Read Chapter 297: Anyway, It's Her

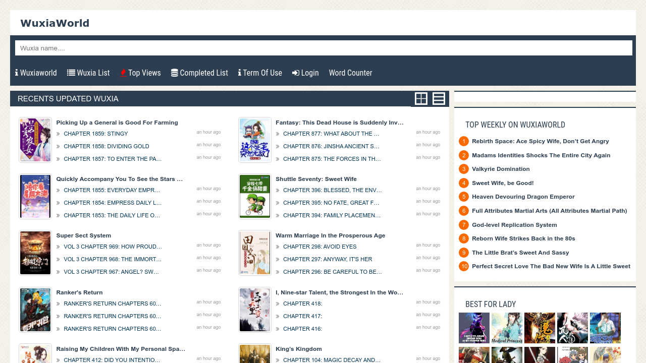(x=328, y=259)
